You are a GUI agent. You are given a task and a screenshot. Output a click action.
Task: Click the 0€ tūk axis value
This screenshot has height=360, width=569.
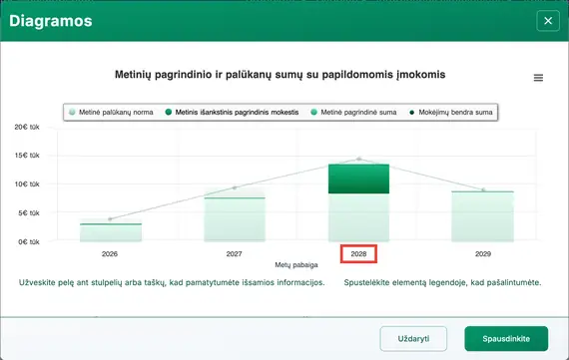(29, 241)
